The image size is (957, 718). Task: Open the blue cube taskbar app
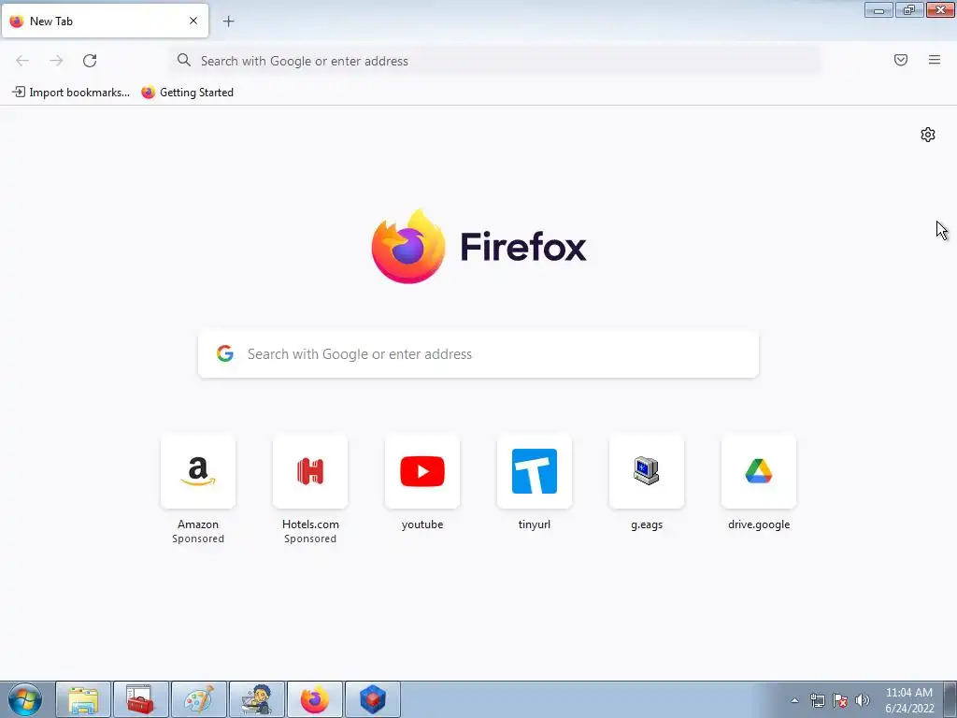tap(372, 699)
